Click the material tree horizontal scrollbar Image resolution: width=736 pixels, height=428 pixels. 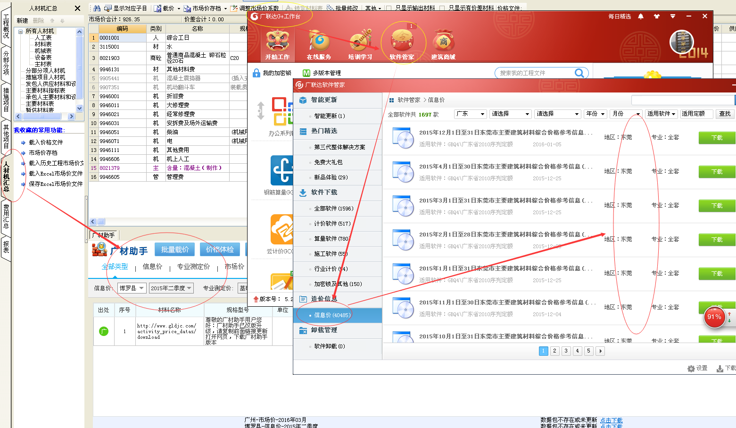[45, 116]
